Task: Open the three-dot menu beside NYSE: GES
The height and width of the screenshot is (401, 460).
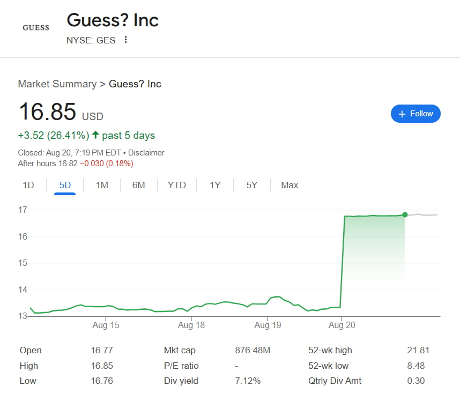Action: tap(126, 40)
